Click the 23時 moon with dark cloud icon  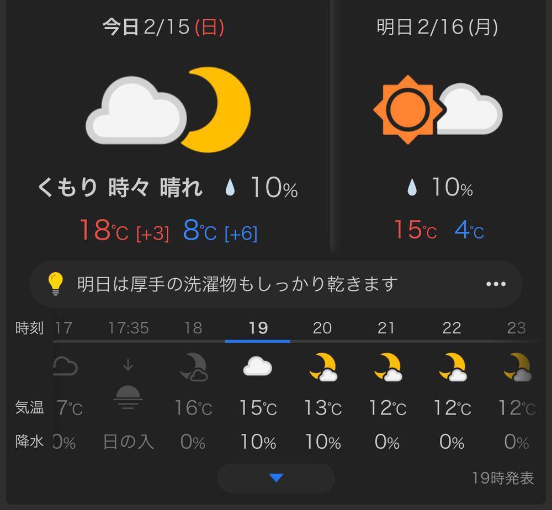(x=516, y=367)
